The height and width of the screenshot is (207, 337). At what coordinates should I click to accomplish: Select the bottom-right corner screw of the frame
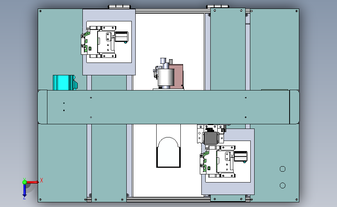coord(297,200)
